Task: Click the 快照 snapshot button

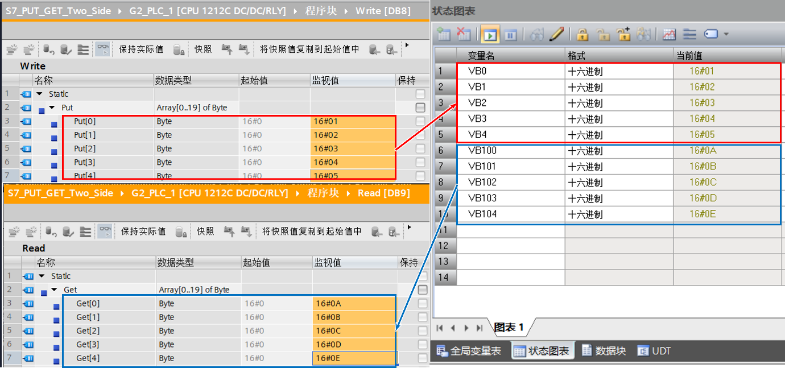Action: coord(204,48)
